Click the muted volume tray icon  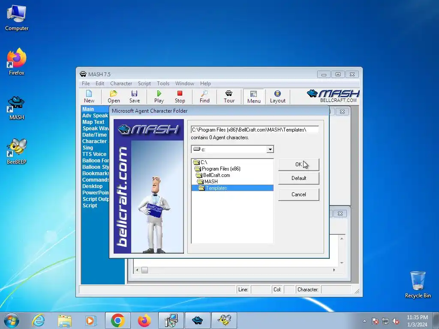pyautogui.click(x=396, y=321)
